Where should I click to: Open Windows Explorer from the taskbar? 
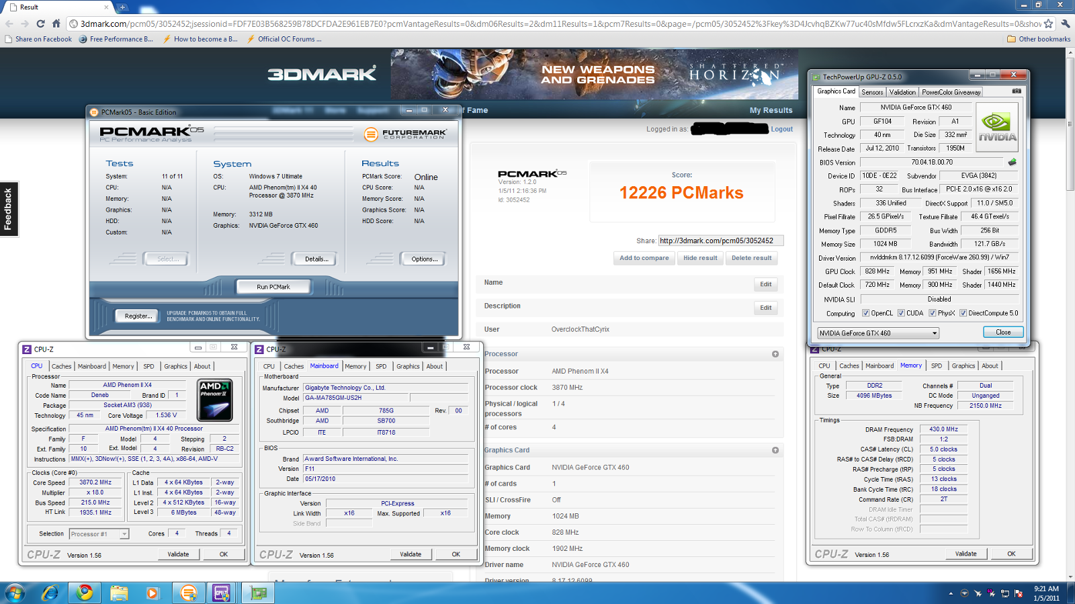(x=119, y=593)
